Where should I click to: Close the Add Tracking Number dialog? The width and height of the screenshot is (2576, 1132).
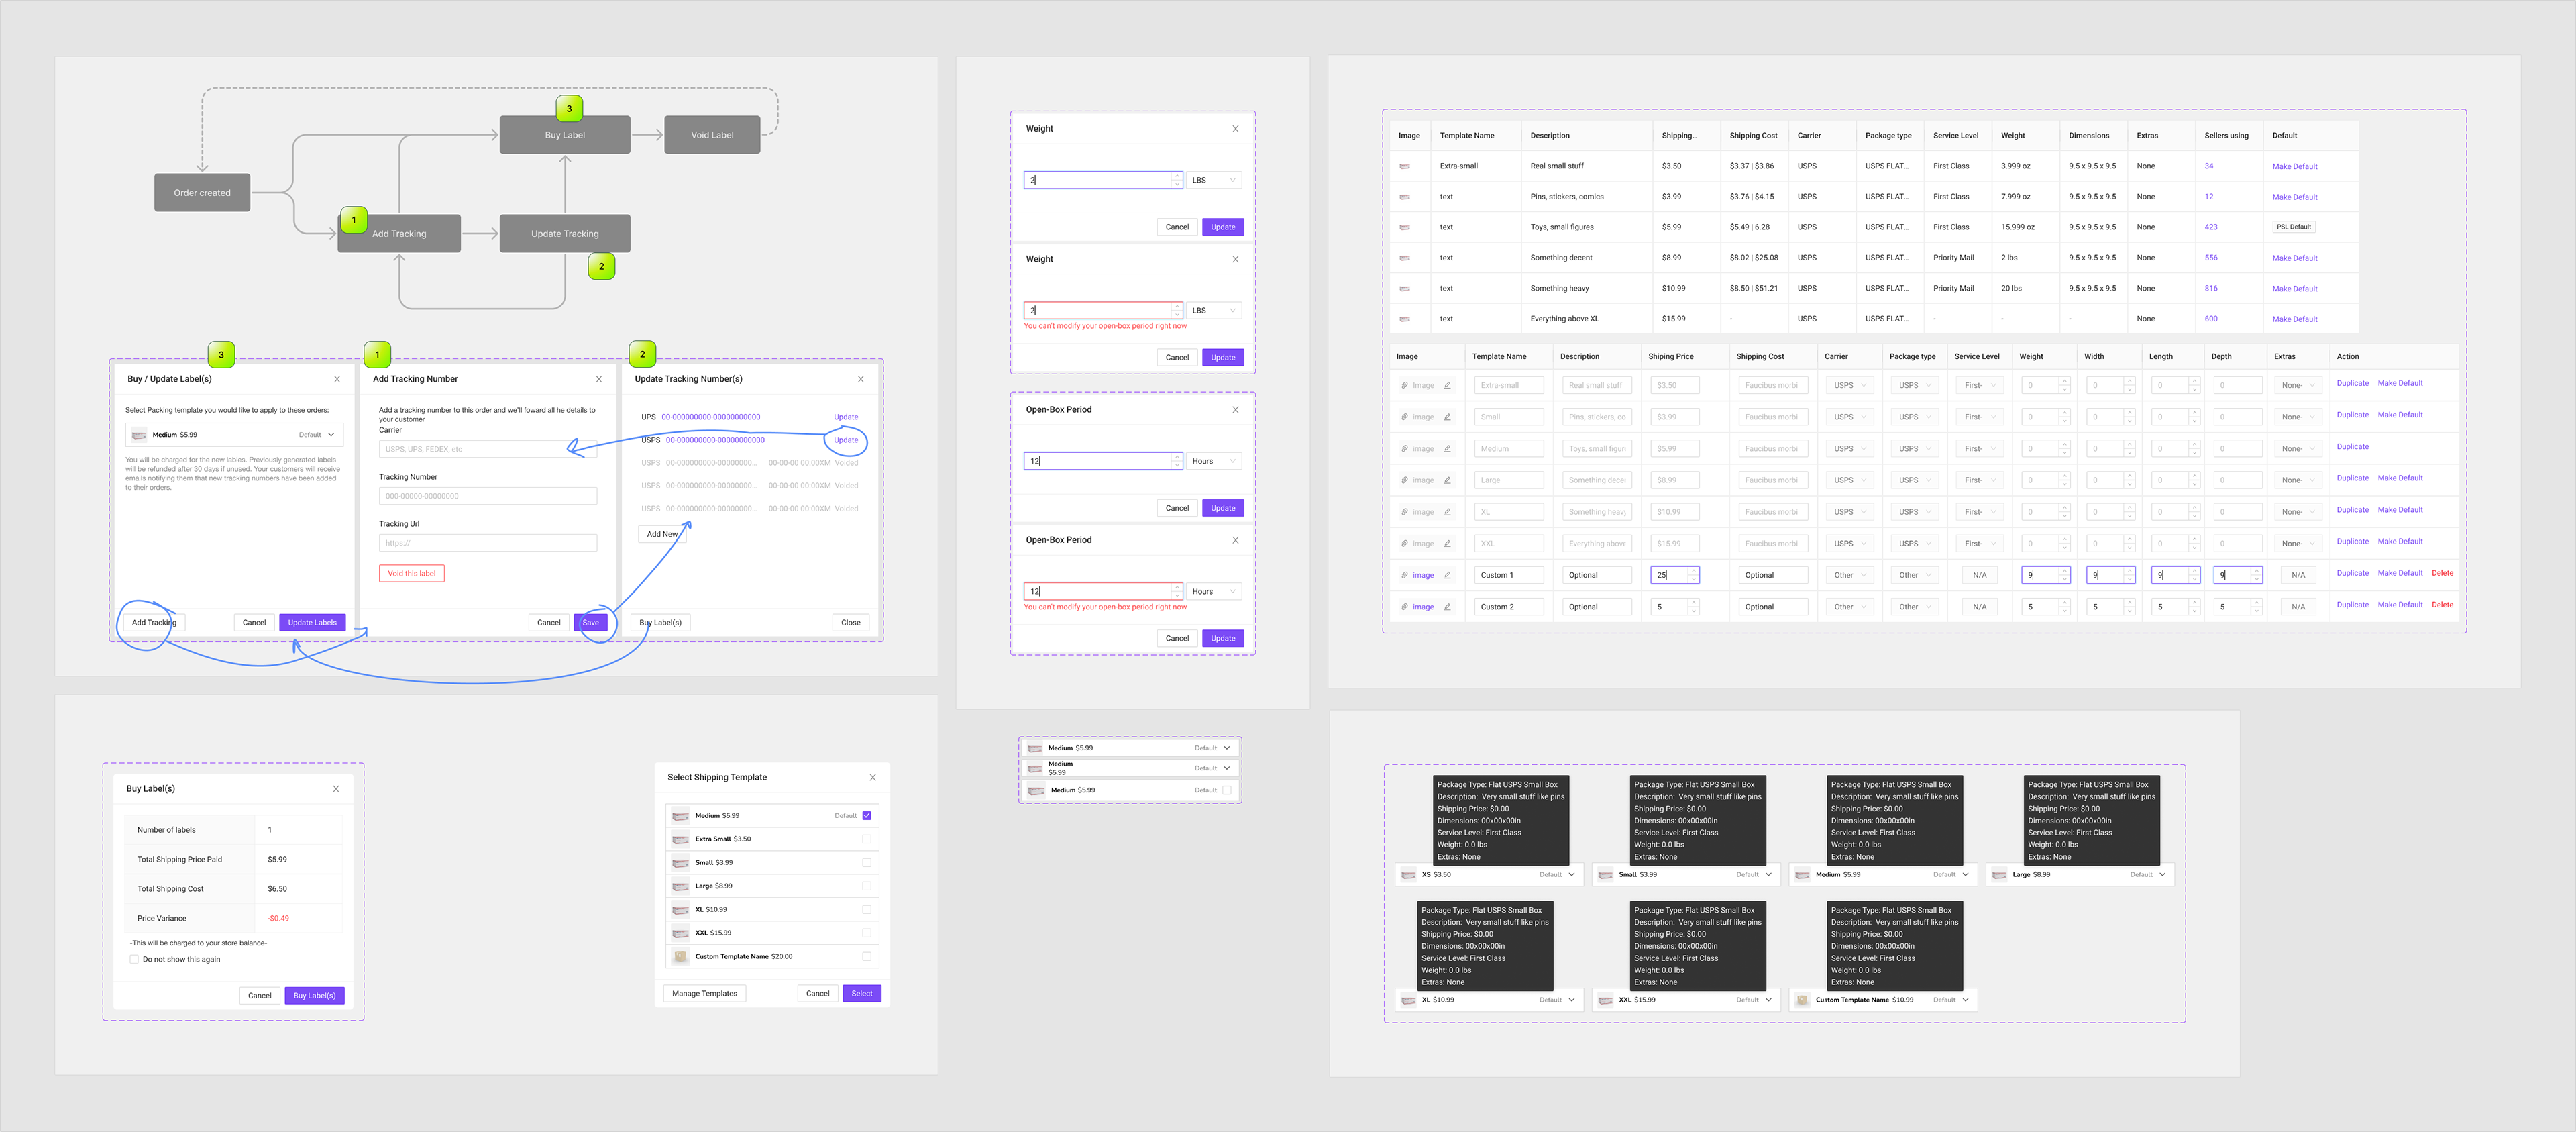(x=599, y=379)
